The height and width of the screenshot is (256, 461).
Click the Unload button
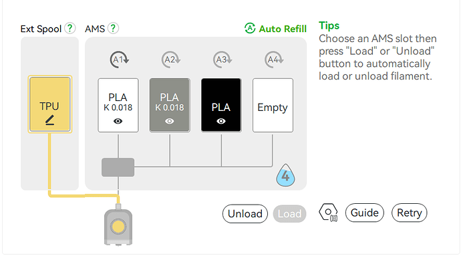point(245,214)
